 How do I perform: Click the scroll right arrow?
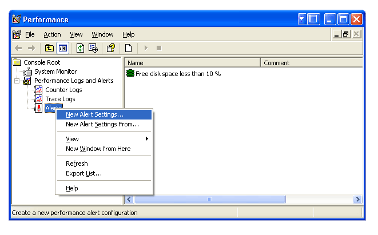click(357, 200)
